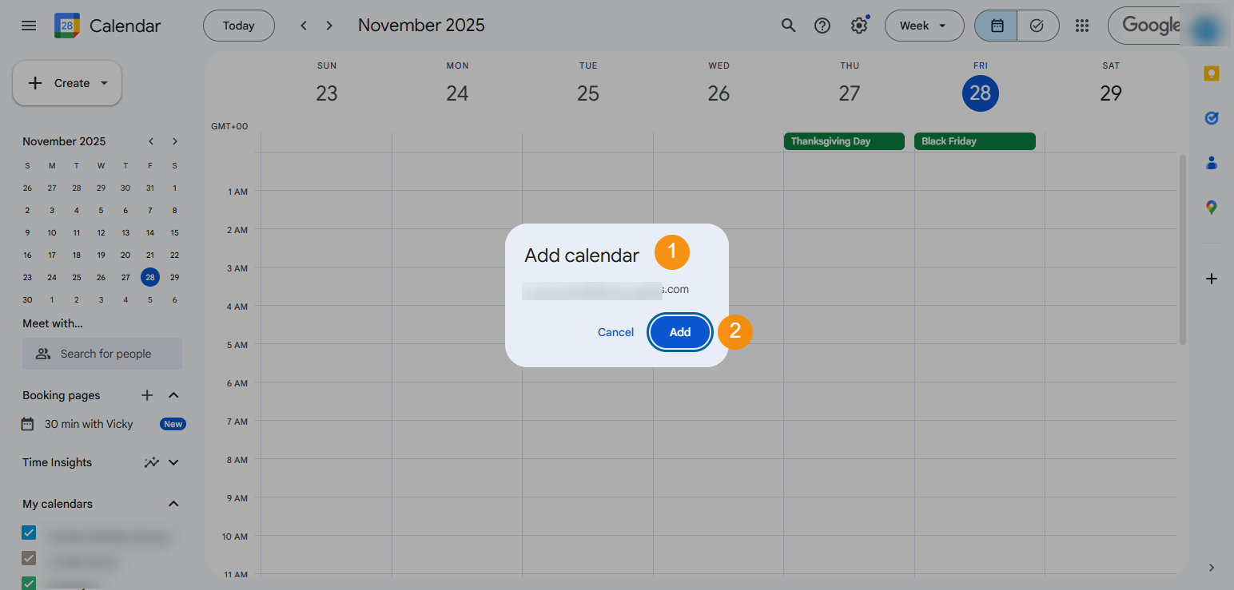Open the 30 min with Vicky booking page
1234x590 pixels.
click(x=88, y=424)
